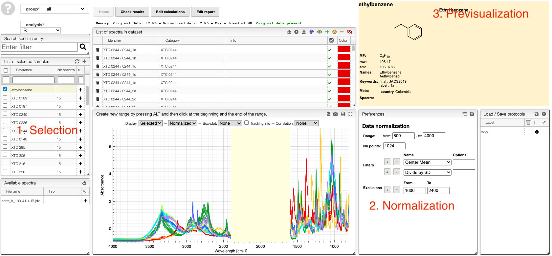The height and width of the screenshot is (256, 552).
Task: Click the Nb points field containing 1024
Action: [x=394, y=146]
